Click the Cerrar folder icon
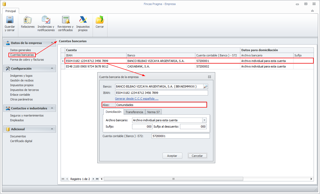Screen dimensions: 320x194 tap(100, 20)
